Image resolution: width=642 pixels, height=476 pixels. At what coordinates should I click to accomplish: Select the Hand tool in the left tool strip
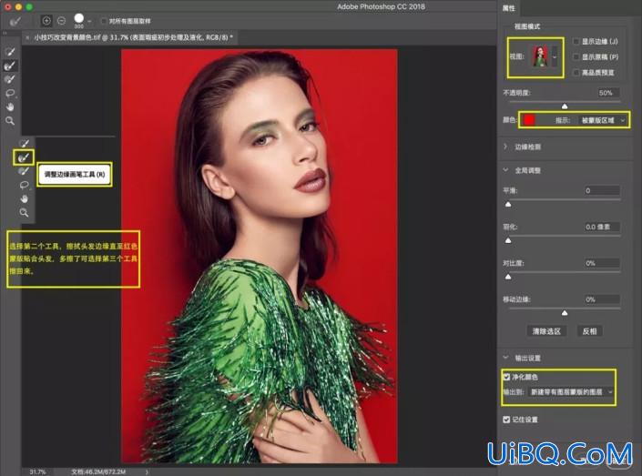pyautogui.click(x=10, y=106)
